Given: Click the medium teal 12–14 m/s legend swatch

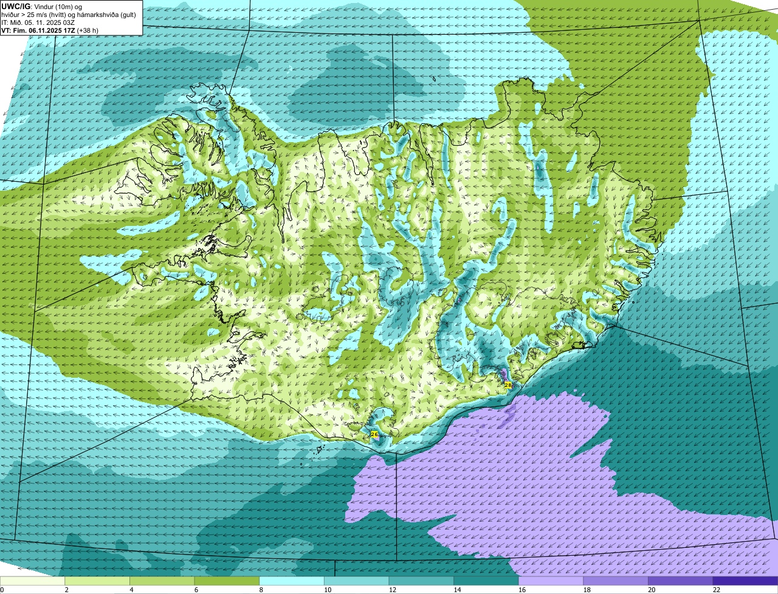Looking at the screenshot, I should coord(421,581).
